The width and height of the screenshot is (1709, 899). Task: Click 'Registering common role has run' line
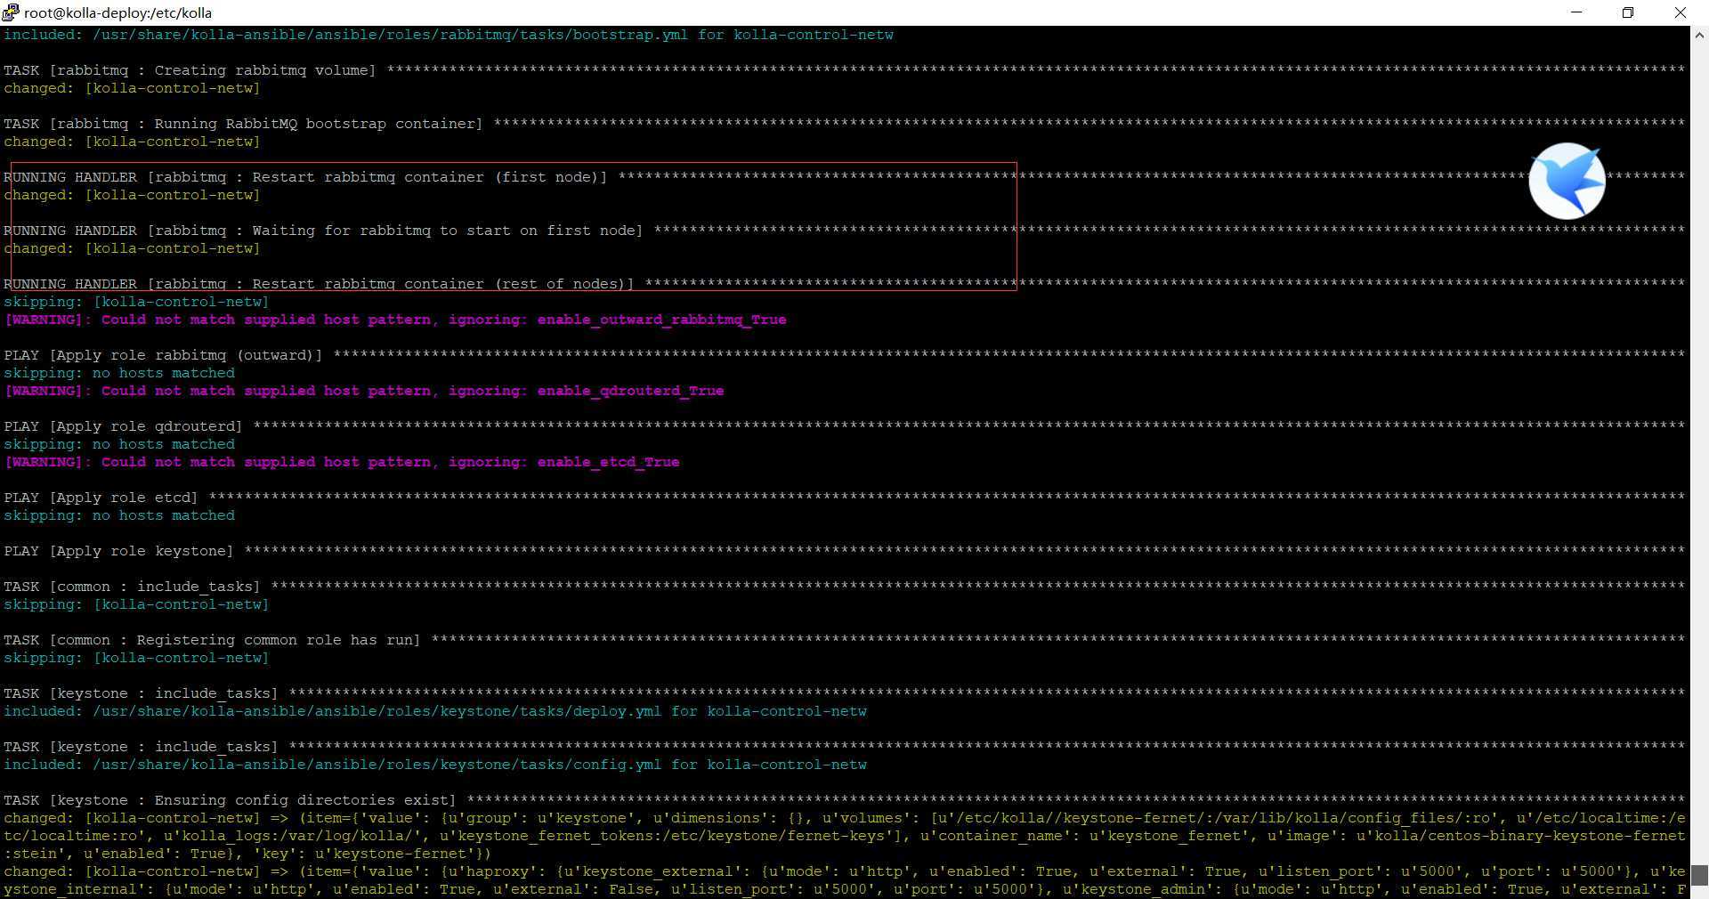point(844,640)
